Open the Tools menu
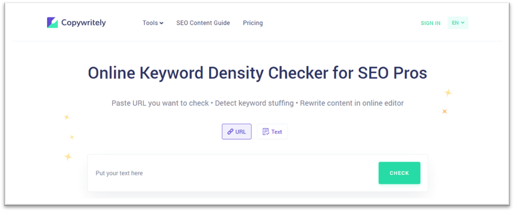Viewport: 515px width, 212px height. coord(153,23)
